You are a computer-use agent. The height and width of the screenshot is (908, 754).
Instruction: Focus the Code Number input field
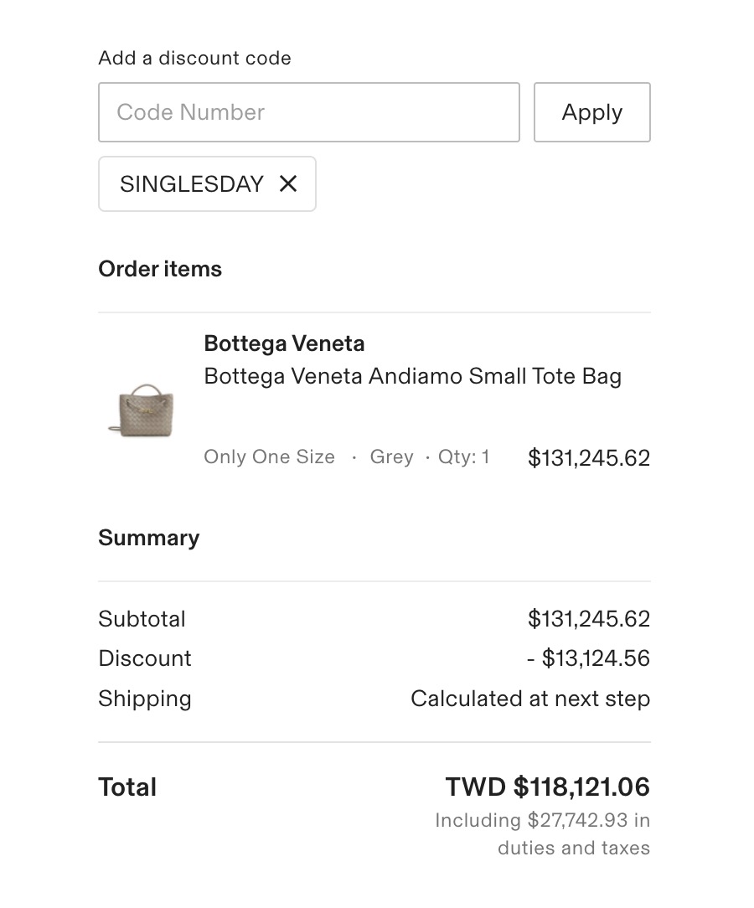coord(308,112)
